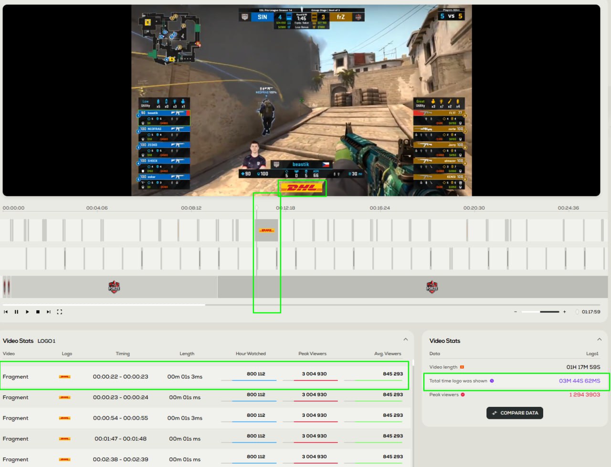This screenshot has width=611, height=467.
Task: Open the video in fullscreen mode
Action: [60, 312]
